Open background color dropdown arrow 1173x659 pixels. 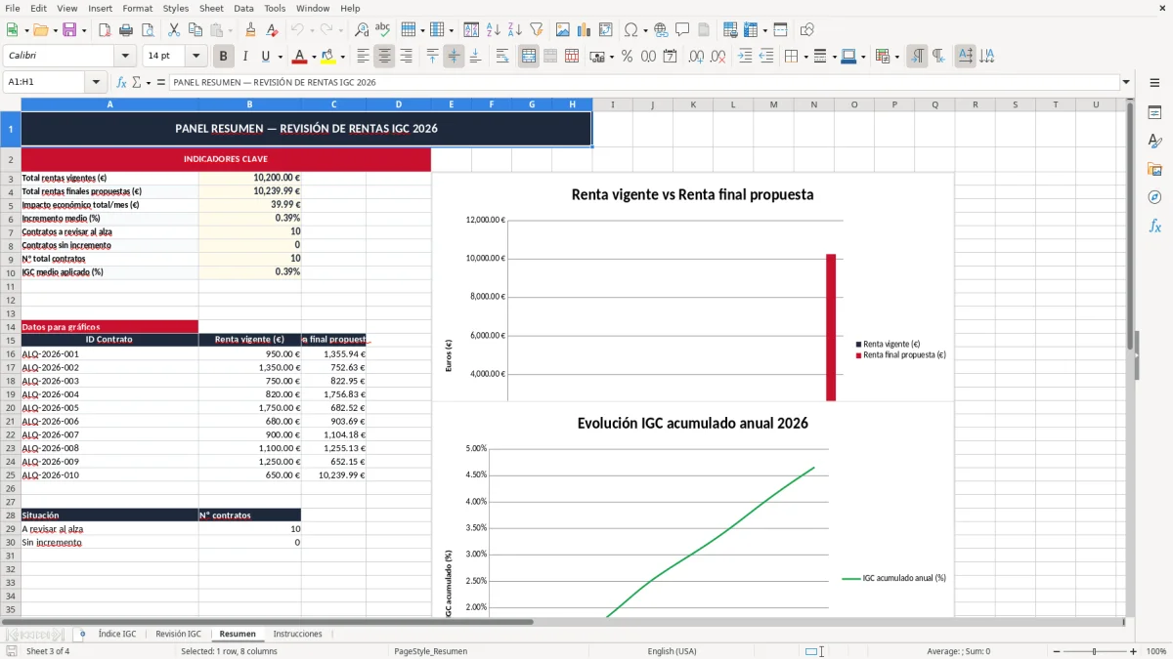coord(342,57)
